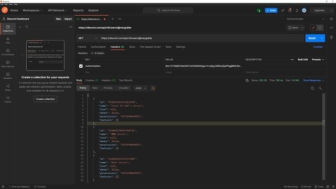
Task: Switch to the request Body tab
Action: [132, 47]
